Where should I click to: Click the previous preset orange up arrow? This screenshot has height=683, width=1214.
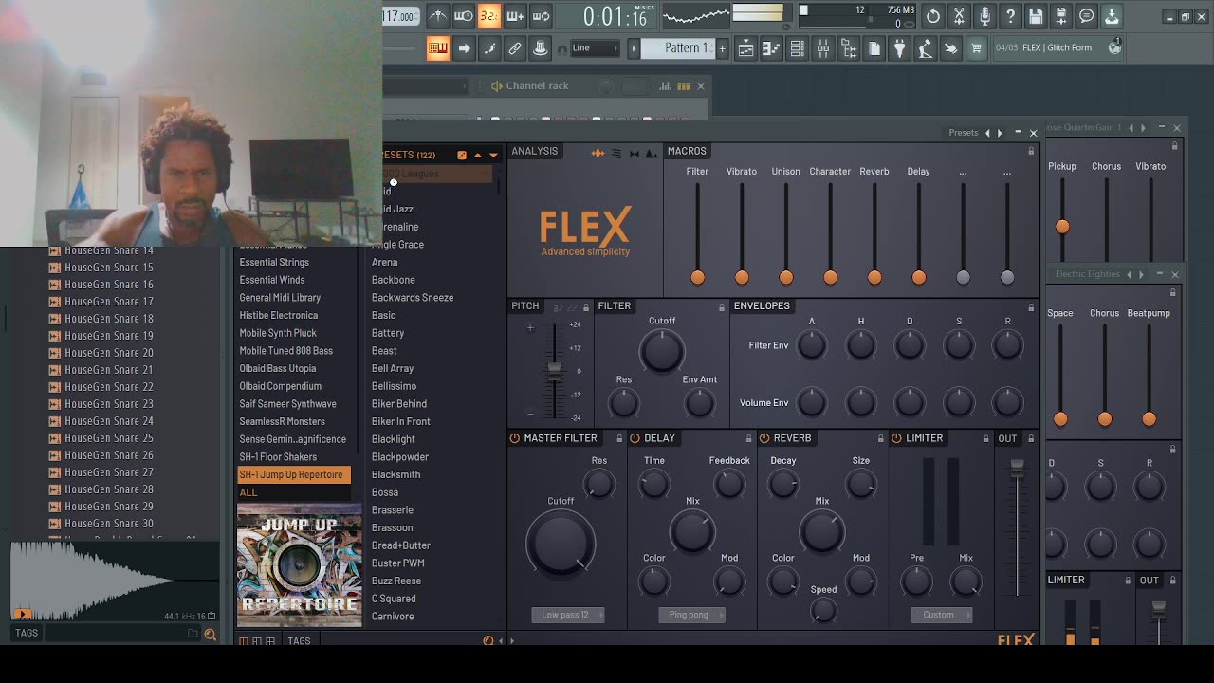pos(478,155)
